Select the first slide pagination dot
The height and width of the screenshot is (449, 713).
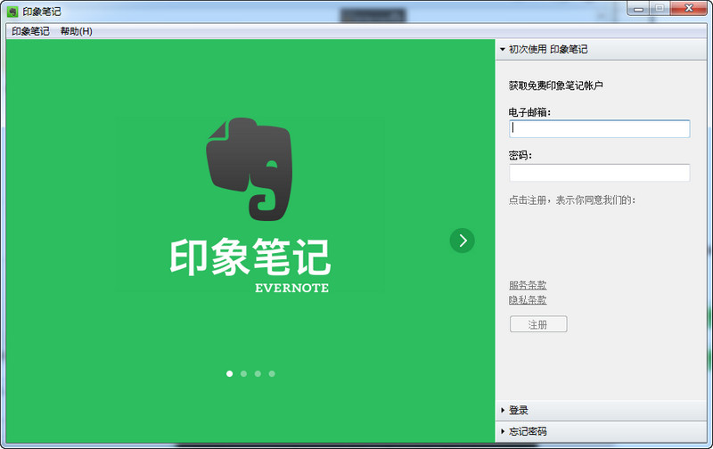coord(229,373)
